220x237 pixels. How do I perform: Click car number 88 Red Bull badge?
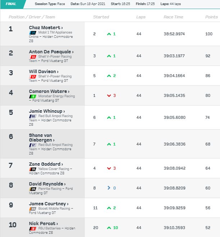point(33,116)
